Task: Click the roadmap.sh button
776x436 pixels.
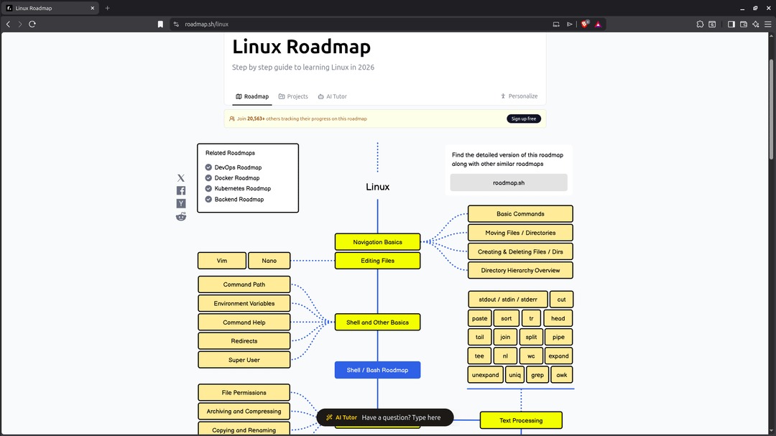Action: coord(509,182)
